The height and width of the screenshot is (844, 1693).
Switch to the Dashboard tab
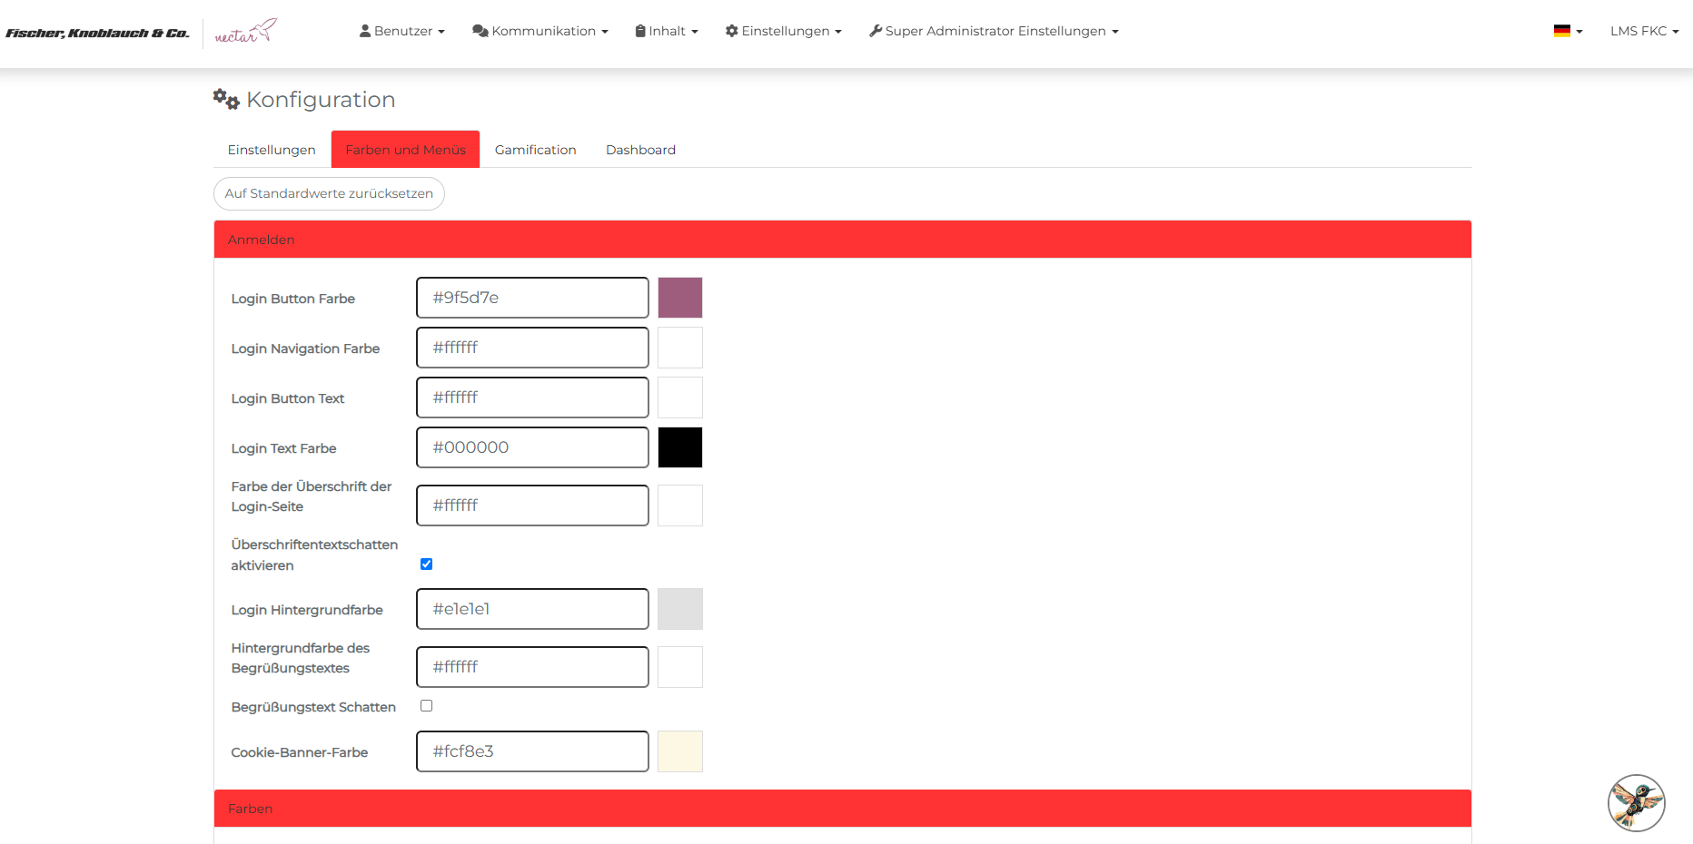640,150
